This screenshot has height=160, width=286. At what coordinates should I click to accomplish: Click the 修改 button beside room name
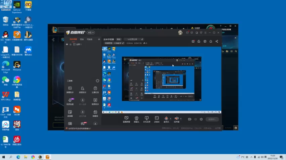click(119, 39)
